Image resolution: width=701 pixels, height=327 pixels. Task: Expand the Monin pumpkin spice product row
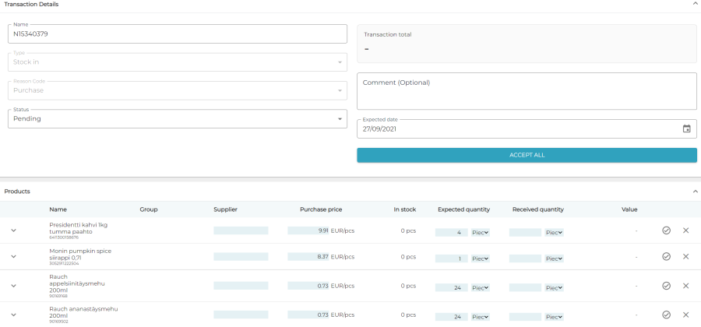click(13, 256)
